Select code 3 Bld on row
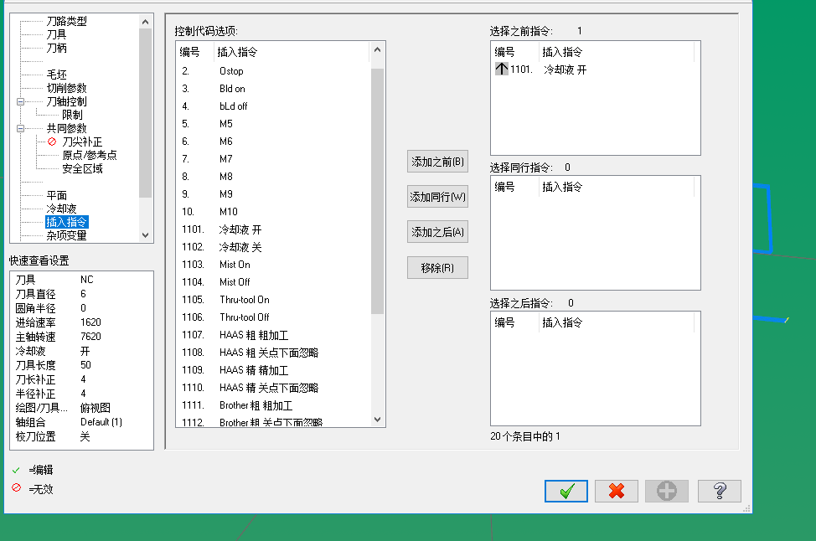 (x=273, y=89)
